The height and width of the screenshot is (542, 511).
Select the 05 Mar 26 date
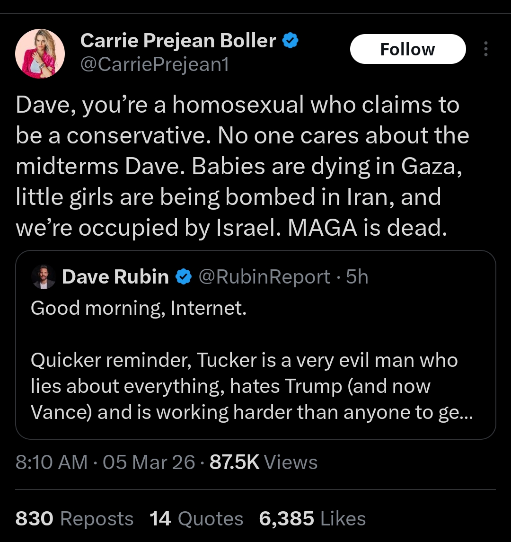149,462
